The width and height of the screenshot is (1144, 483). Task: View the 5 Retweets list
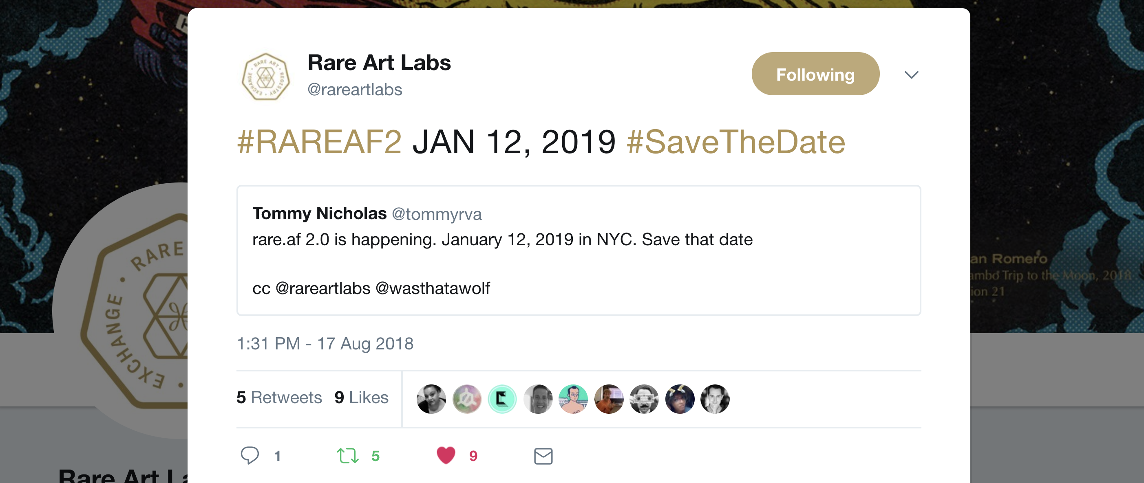pos(279,397)
